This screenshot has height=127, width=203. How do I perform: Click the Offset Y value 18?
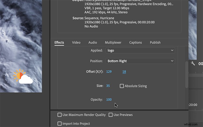point(124,71)
